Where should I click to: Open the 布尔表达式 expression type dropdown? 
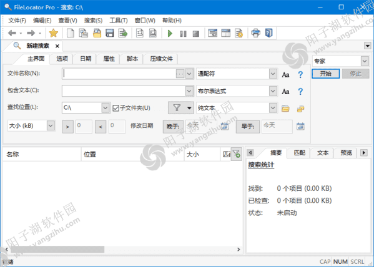(x=273, y=91)
